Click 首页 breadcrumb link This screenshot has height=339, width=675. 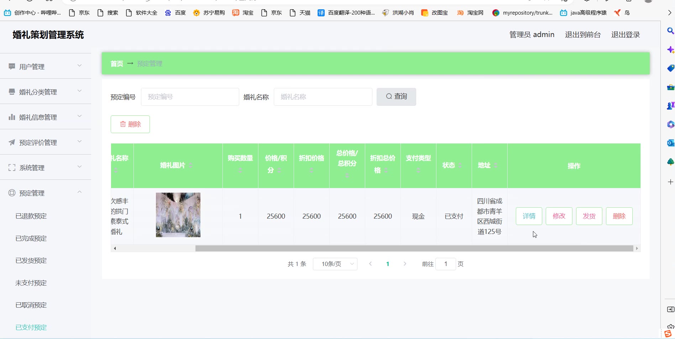(x=117, y=64)
